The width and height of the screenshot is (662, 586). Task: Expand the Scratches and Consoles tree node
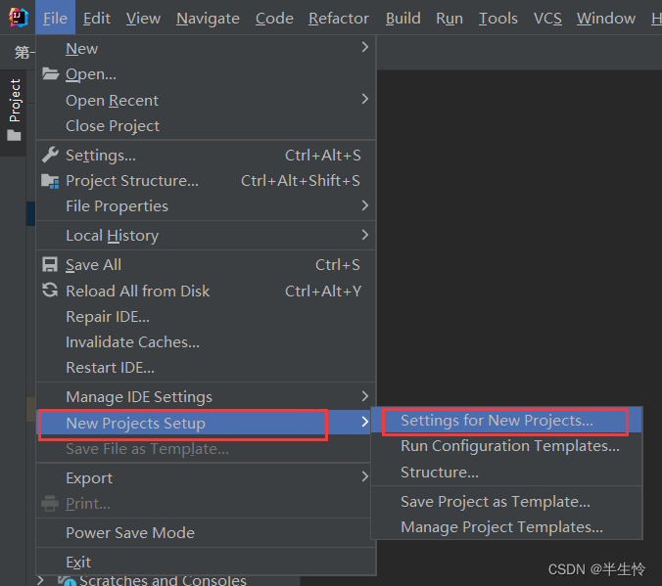pyautogui.click(x=40, y=580)
